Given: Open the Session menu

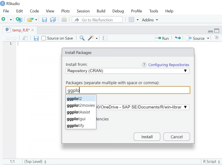Looking at the screenshot, I should [x=83, y=11].
